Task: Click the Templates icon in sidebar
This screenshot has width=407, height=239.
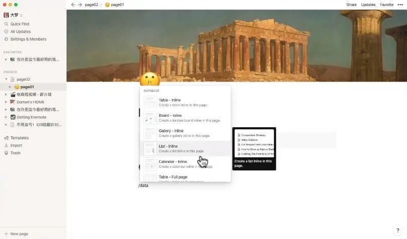Action: click(7, 138)
